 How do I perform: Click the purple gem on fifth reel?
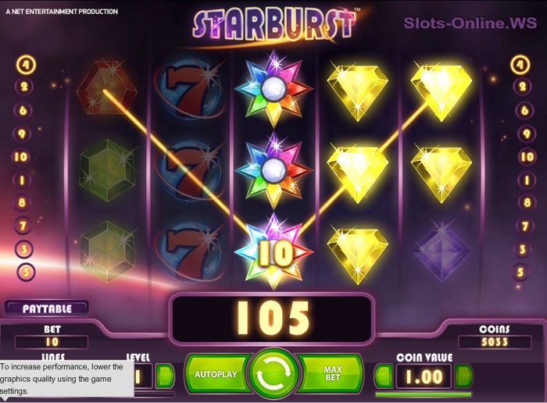pos(442,250)
